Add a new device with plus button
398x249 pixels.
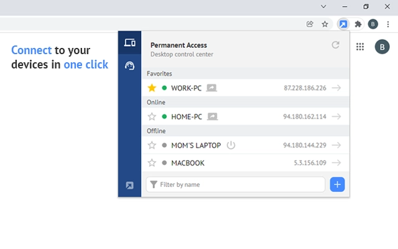(x=337, y=184)
